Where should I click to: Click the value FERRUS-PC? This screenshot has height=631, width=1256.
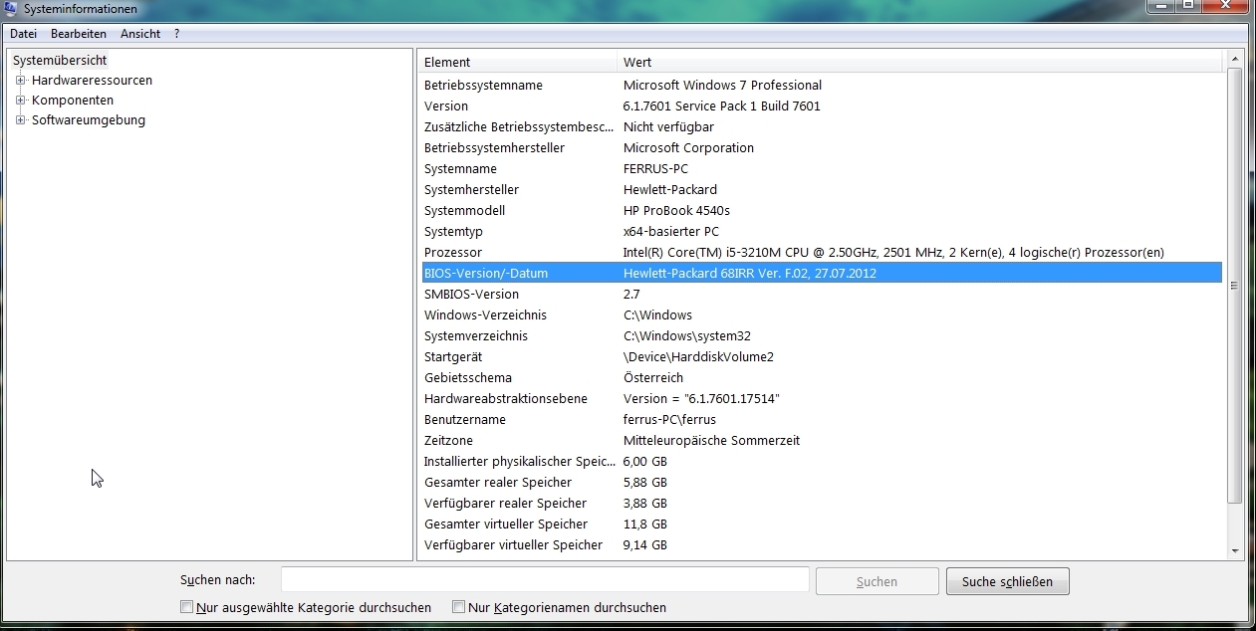coord(655,169)
